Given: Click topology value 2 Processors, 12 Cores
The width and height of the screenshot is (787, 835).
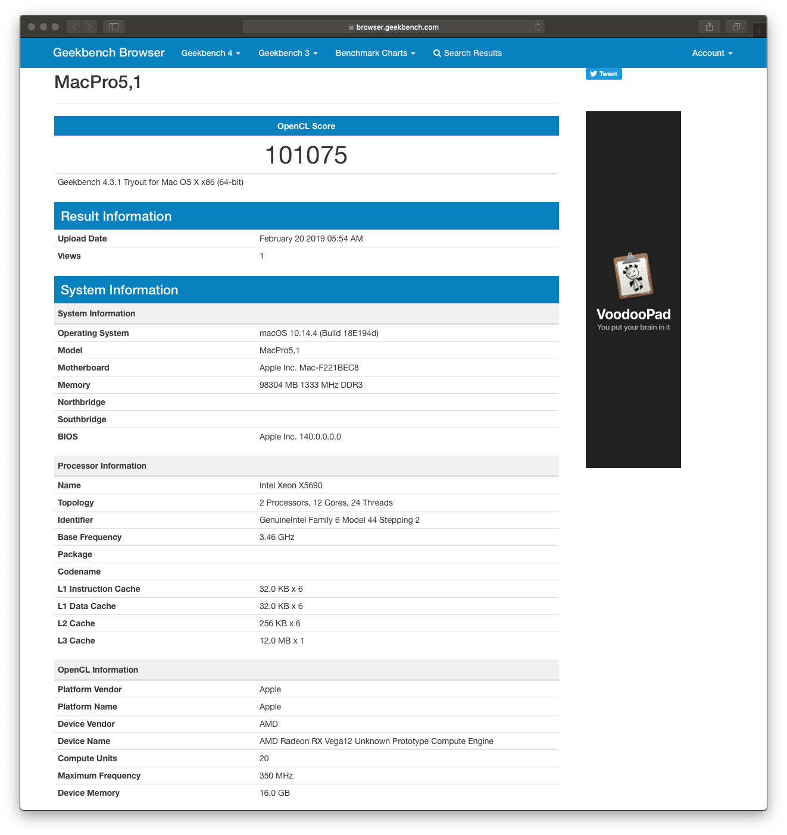Looking at the screenshot, I should 326,503.
